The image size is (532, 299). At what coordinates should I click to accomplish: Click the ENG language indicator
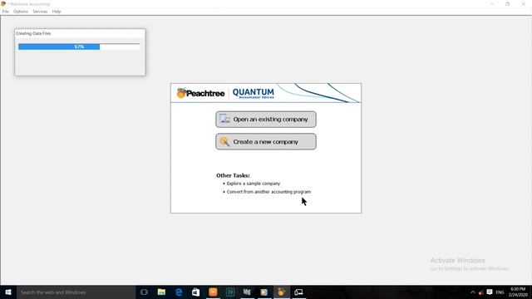500,292
